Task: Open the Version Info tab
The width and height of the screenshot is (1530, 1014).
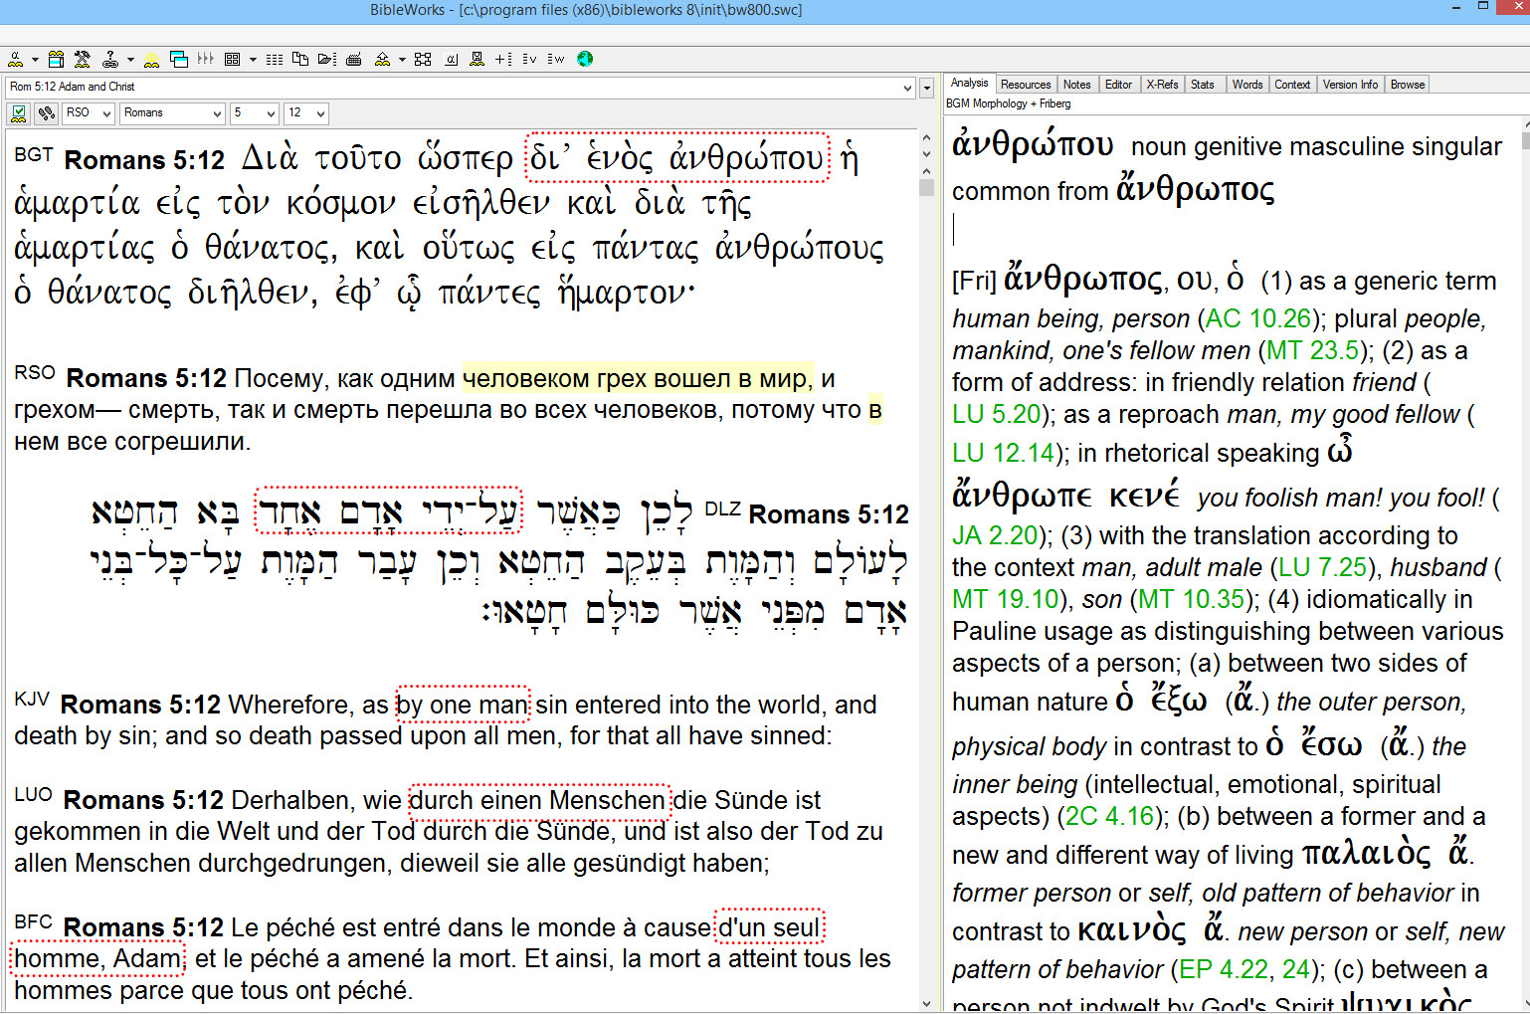Action: (1350, 85)
